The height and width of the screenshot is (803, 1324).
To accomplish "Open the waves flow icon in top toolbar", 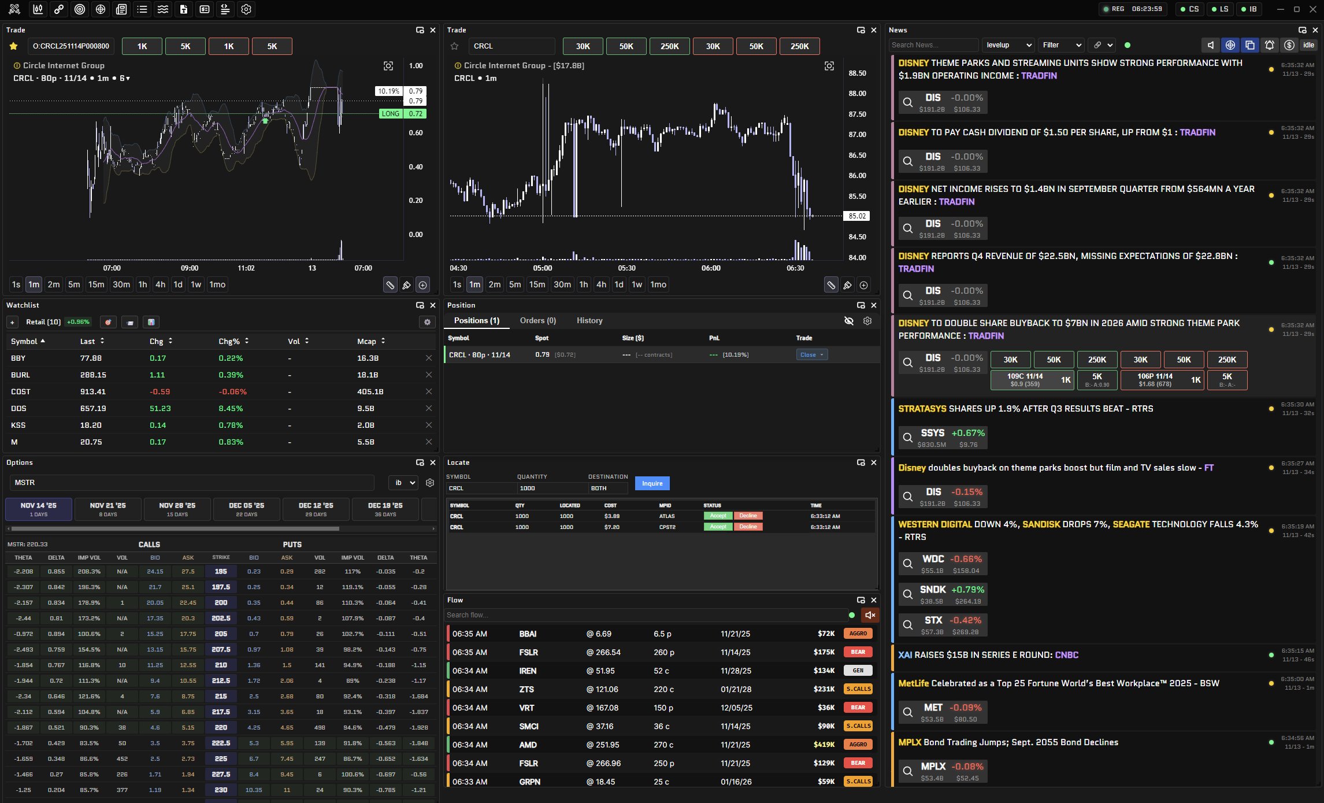I will (163, 9).
